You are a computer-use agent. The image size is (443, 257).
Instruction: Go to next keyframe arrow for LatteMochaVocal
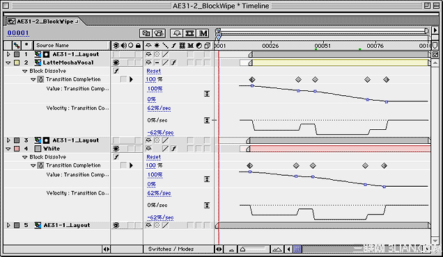(131, 79)
